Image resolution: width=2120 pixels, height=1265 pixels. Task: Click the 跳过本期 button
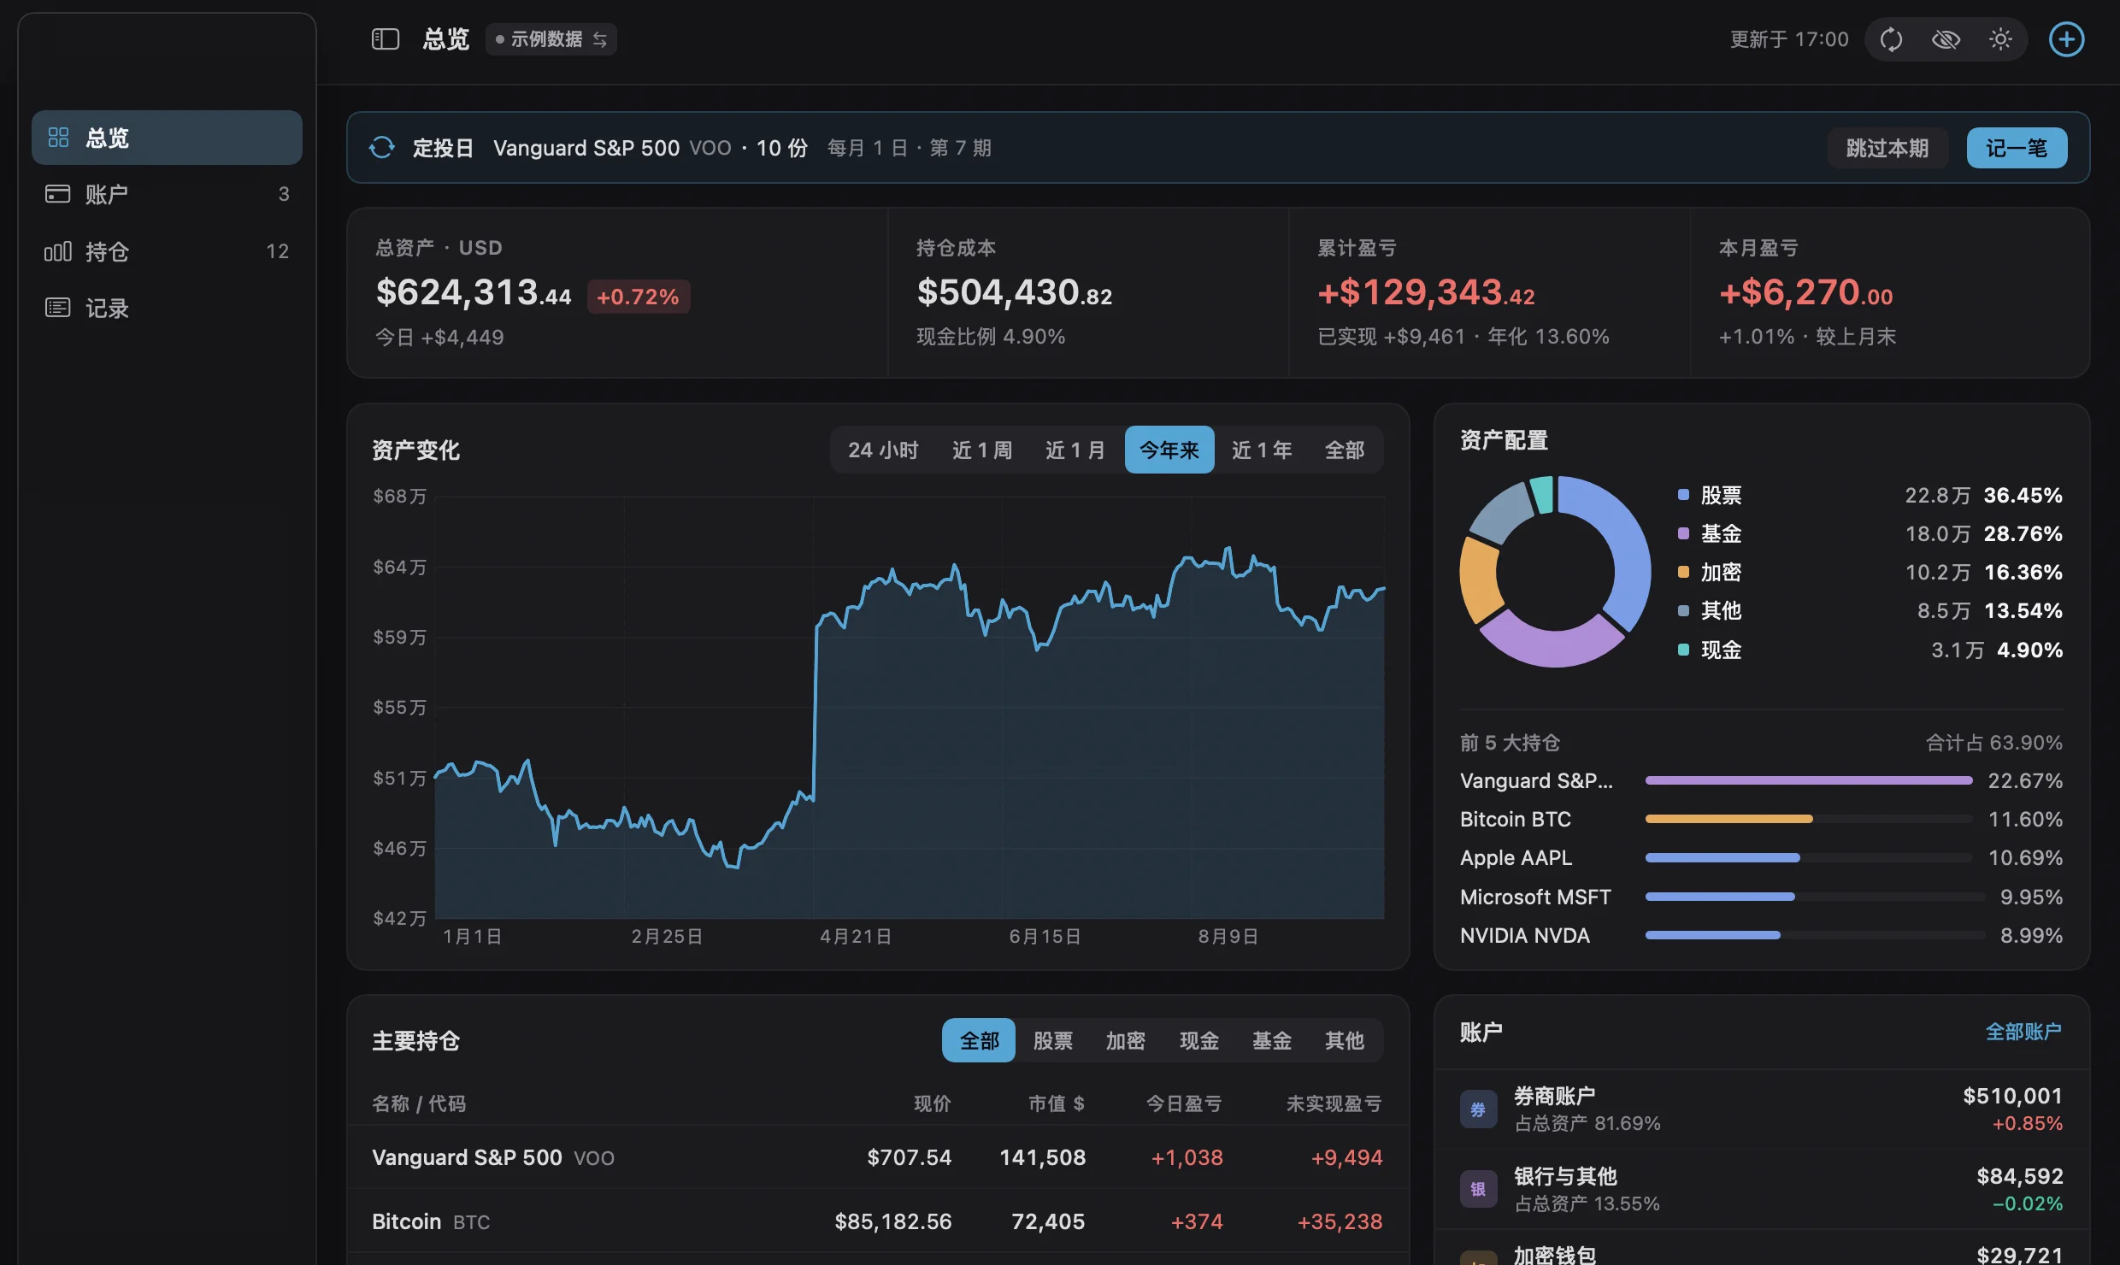pos(1887,148)
